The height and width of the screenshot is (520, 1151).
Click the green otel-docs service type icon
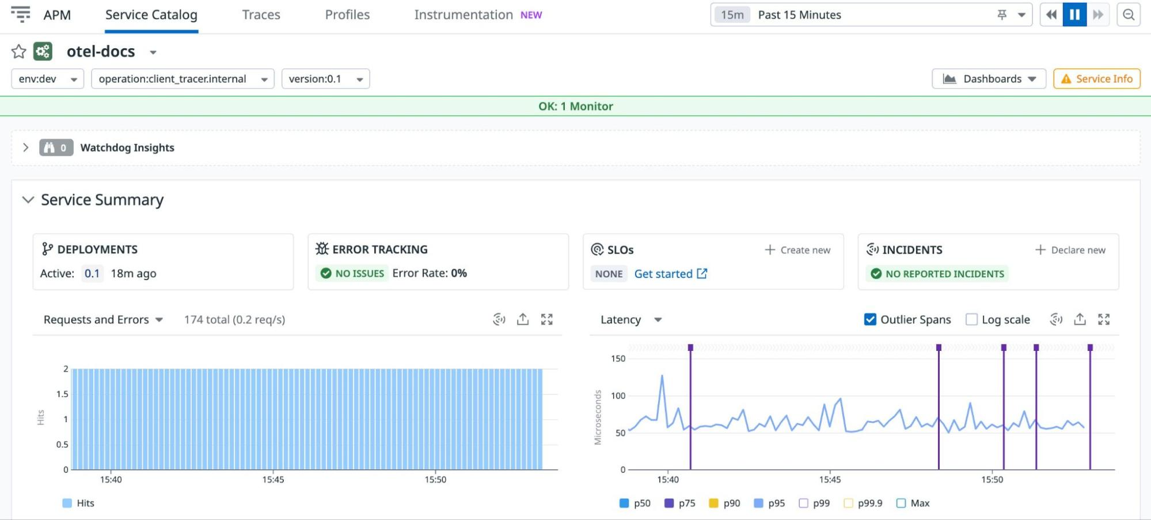[x=43, y=51]
